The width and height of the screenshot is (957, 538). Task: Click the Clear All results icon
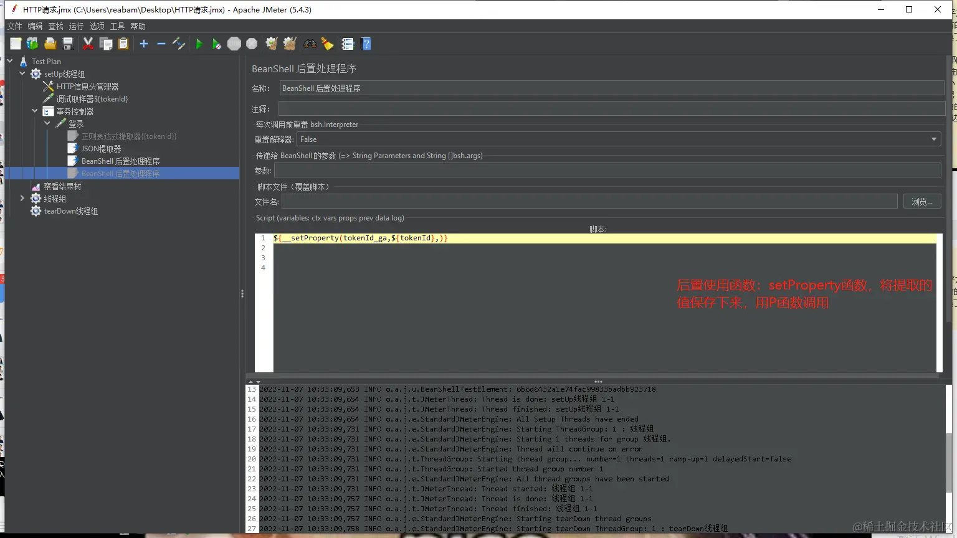(290, 44)
